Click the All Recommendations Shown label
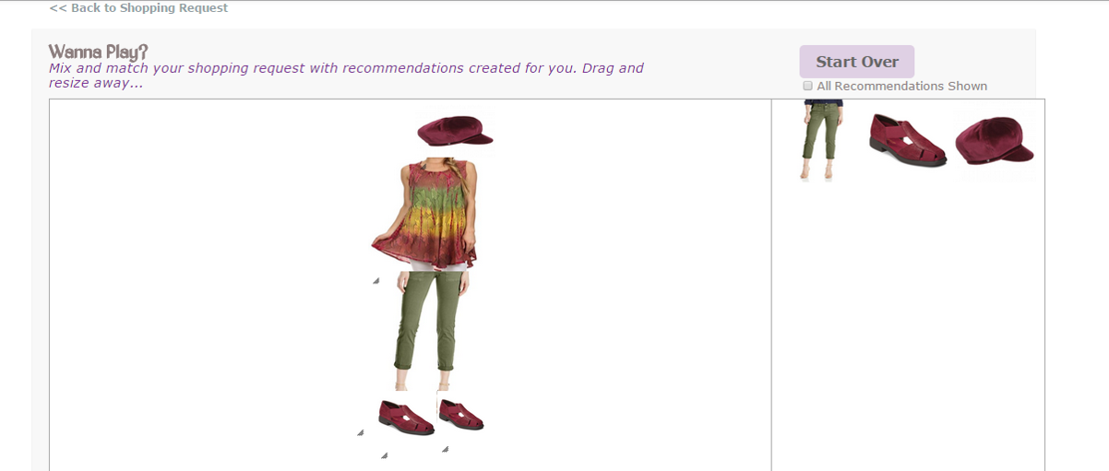This screenshot has height=471, width=1109. (901, 86)
